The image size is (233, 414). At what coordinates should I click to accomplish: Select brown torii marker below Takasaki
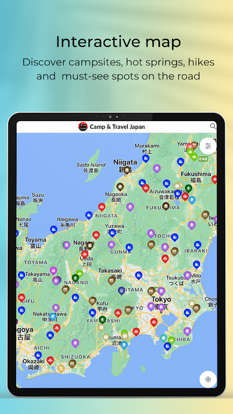[111, 280]
